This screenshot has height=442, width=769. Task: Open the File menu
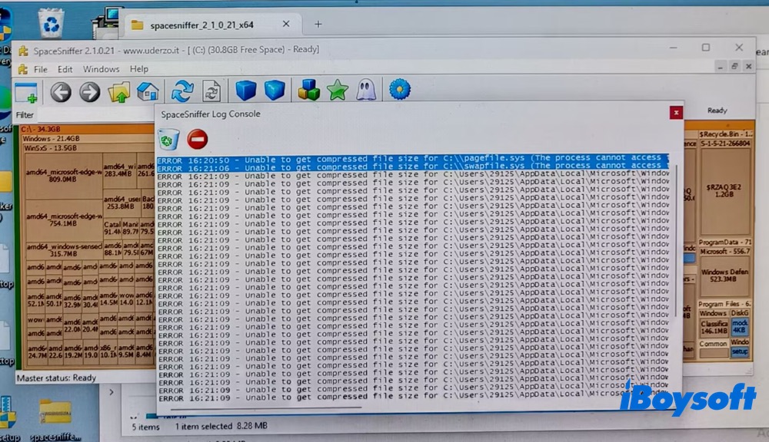tap(40, 70)
